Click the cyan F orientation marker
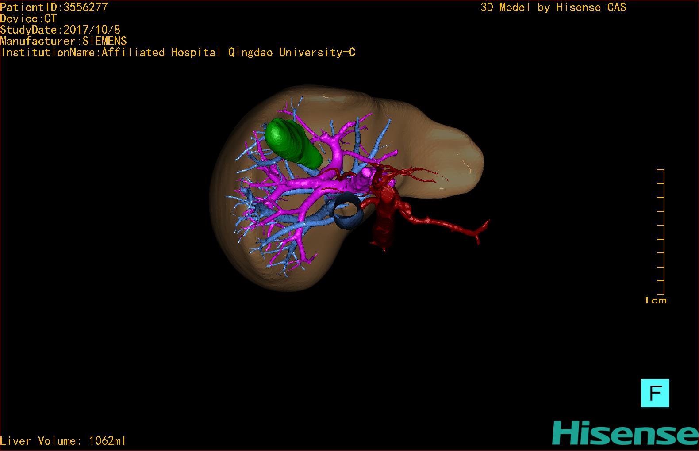The image size is (699, 451). tap(655, 393)
